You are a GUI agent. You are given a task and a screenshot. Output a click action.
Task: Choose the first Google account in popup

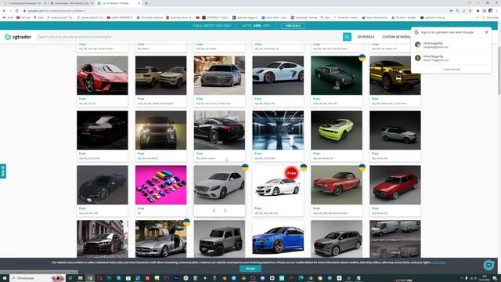[x=451, y=45]
